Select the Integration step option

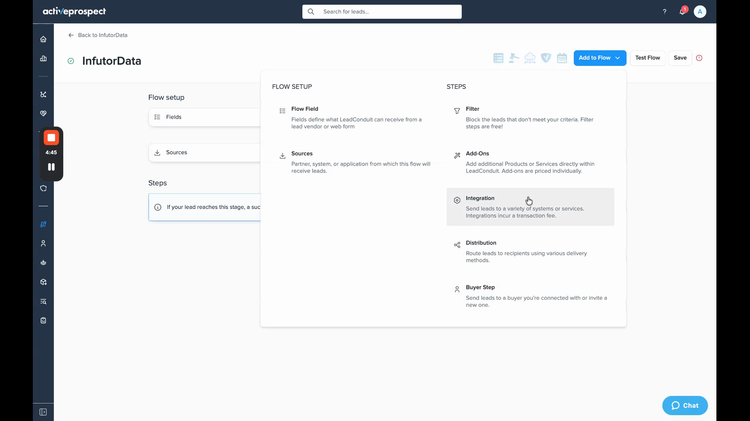[530, 207]
